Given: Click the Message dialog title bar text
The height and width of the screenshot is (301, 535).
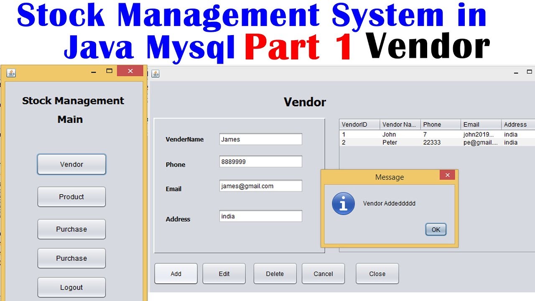Looking at the screenshot, I should (x=390, y=177).
